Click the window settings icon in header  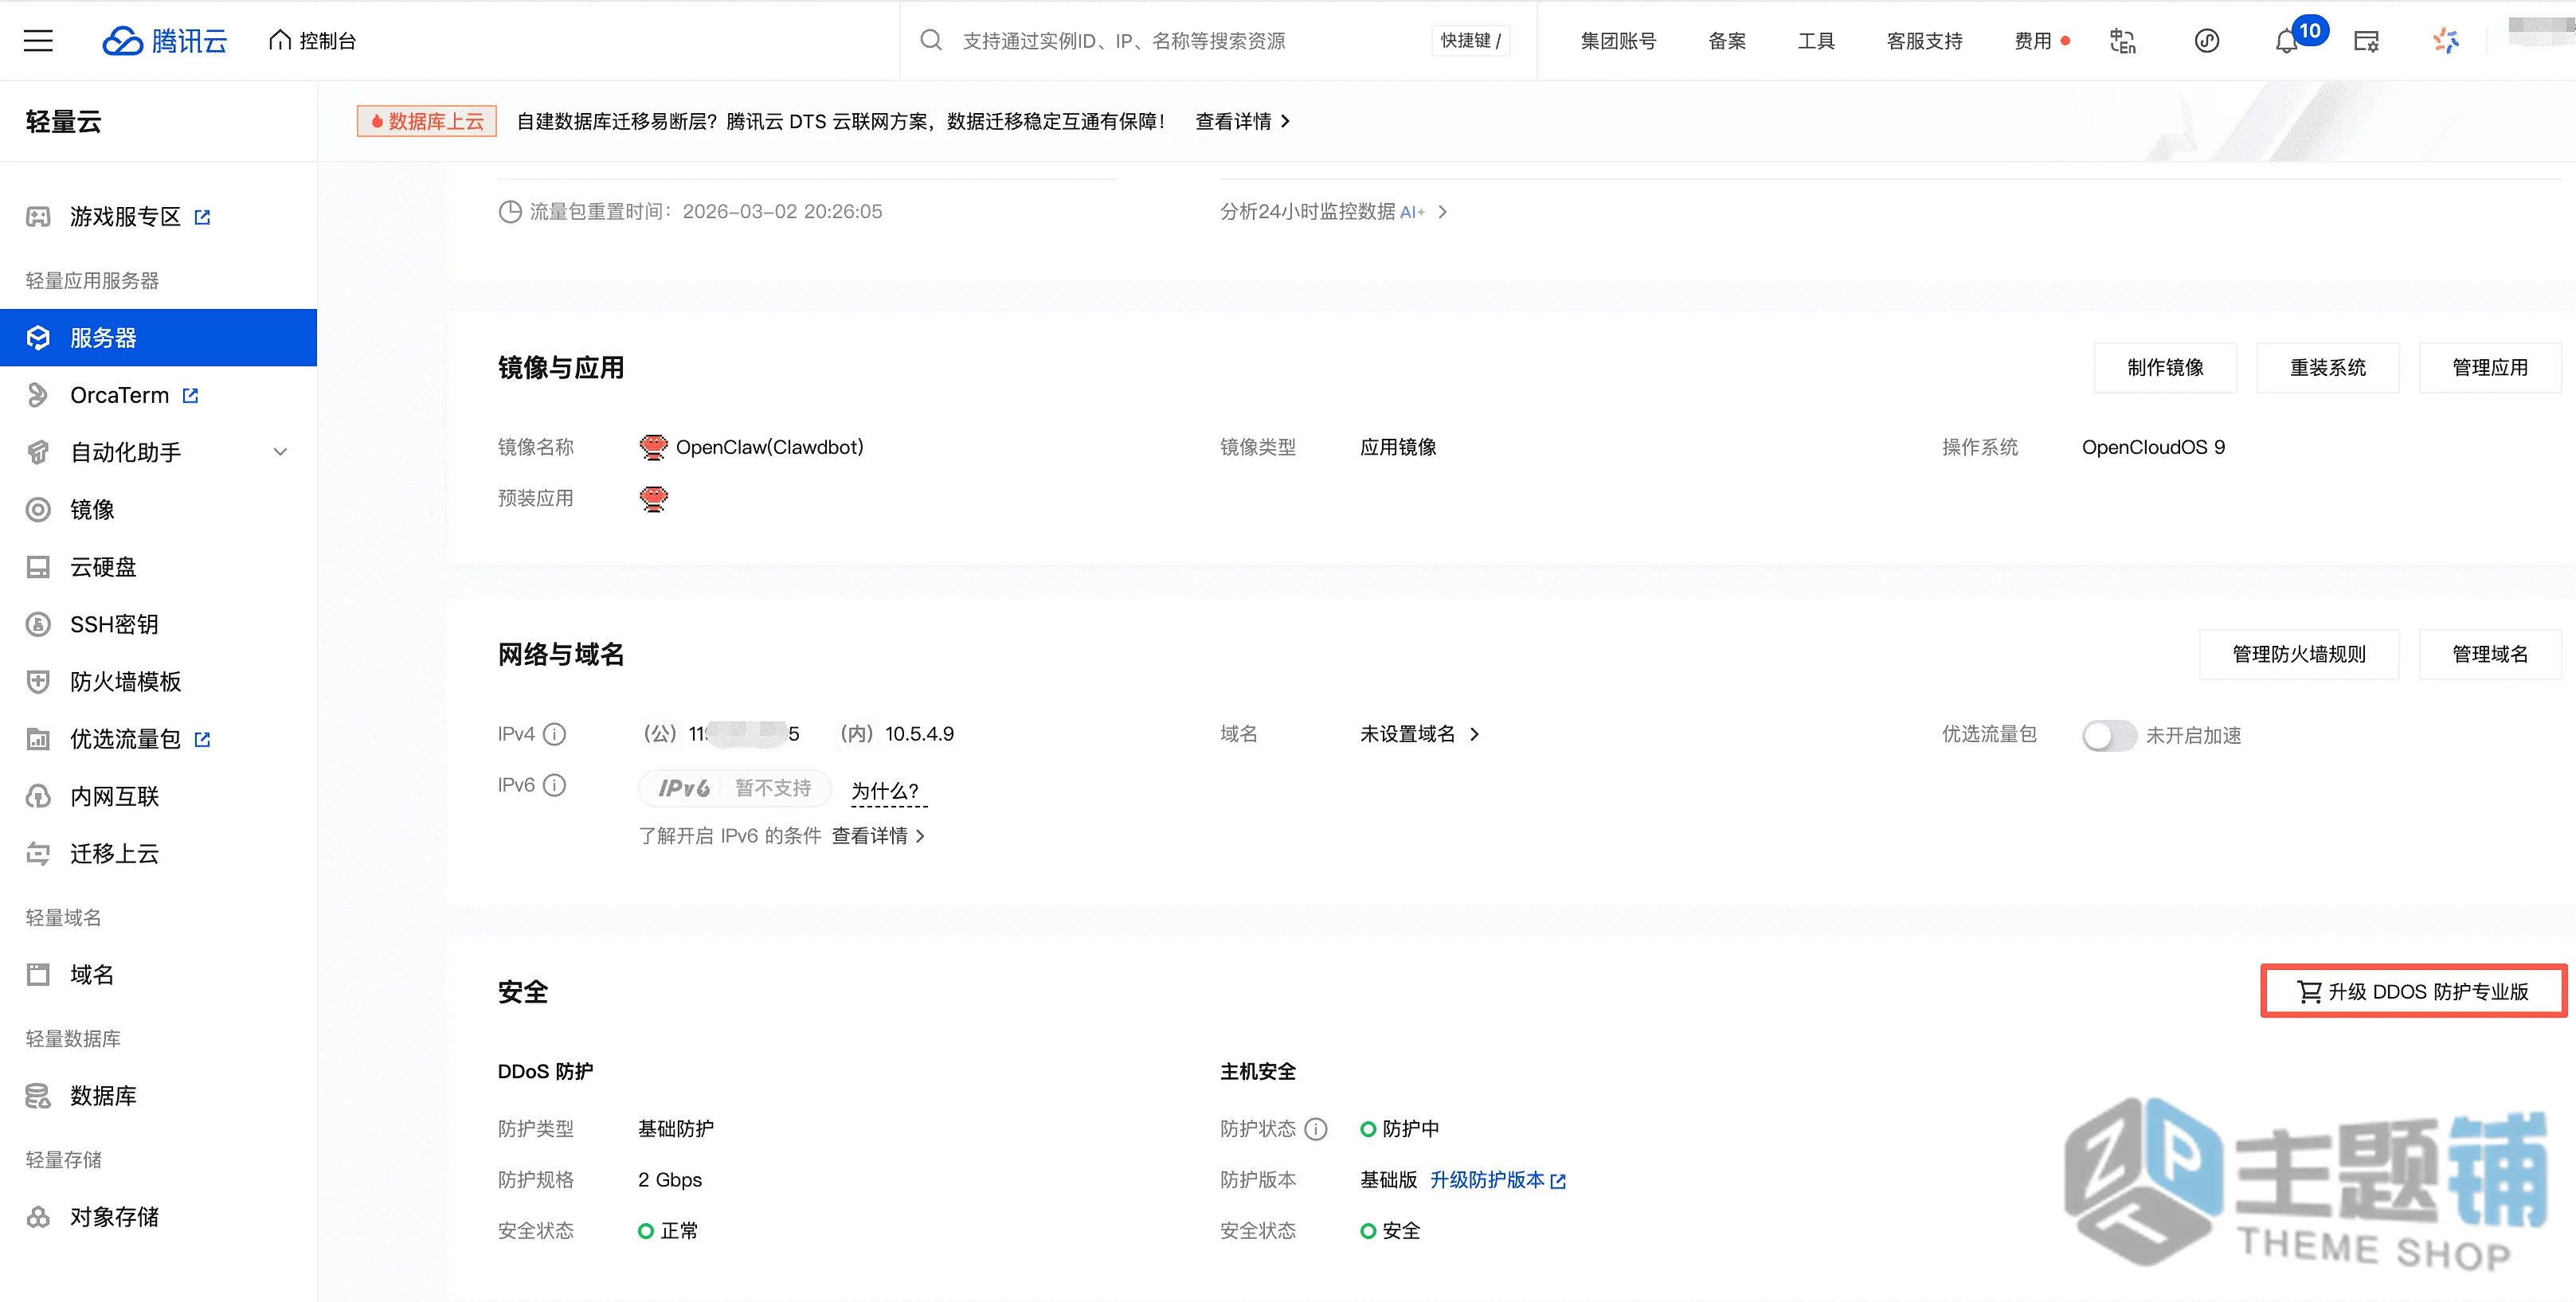pyautogui.click(x=2366, y=41)
